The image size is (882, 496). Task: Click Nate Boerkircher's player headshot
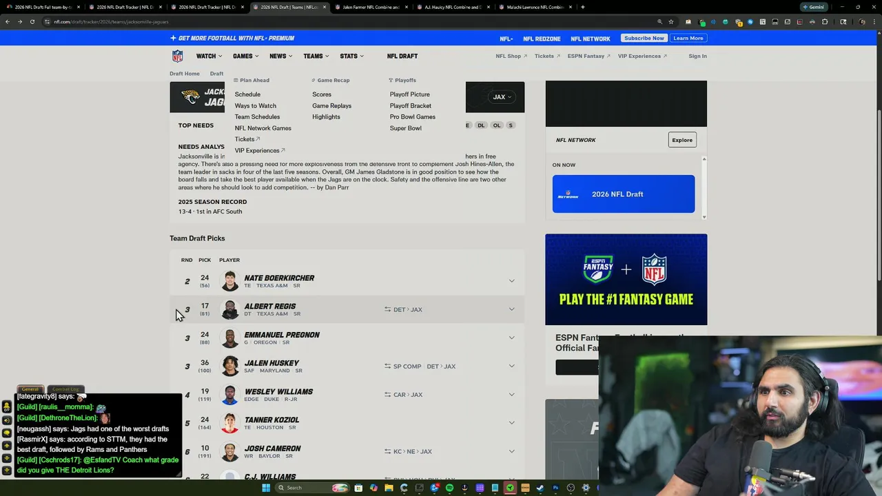(229, 281)
